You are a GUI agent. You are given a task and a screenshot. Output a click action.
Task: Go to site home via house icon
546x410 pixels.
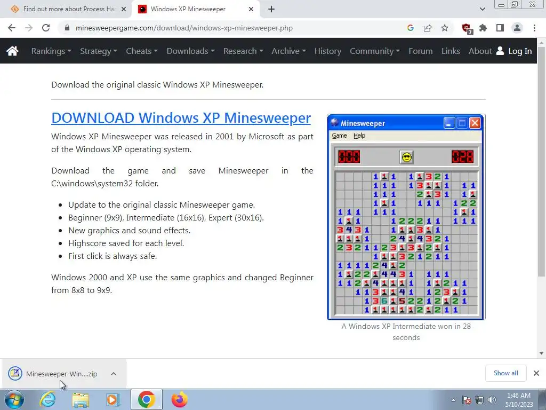coord(12,51)
